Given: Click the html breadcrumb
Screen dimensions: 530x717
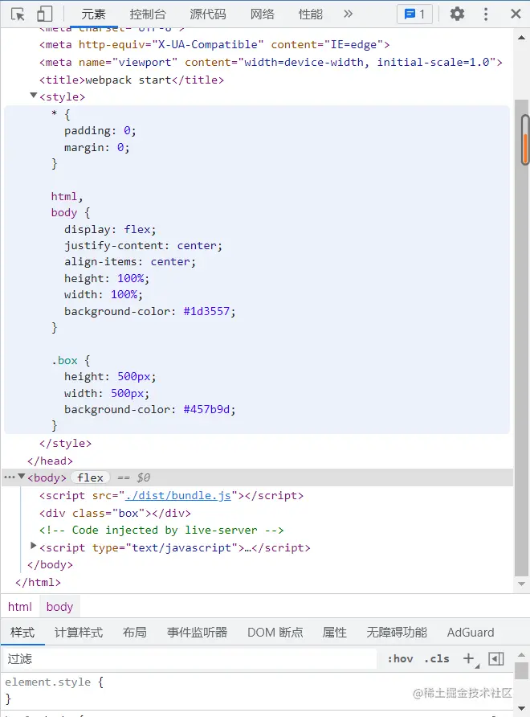Looking at the screenshot, I should point(20,607).
